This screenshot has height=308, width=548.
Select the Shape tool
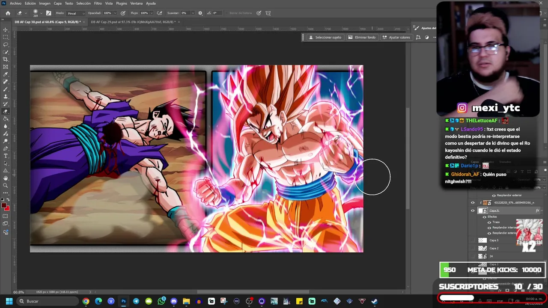pyautogui.click(x=6, y=171)
